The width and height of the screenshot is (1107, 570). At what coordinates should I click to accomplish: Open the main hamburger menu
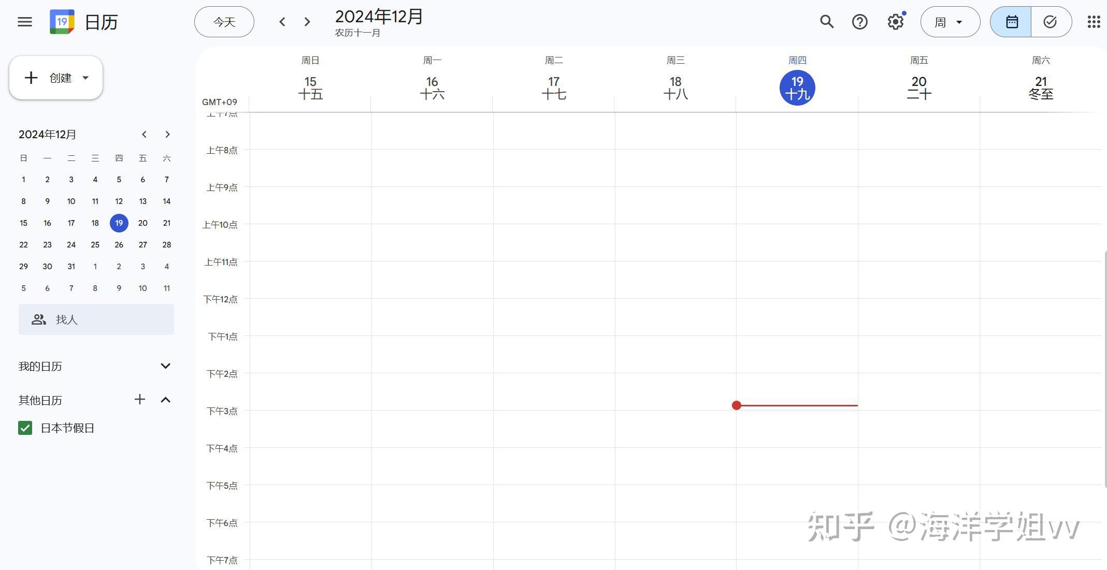pyautogui.click(x=25, y=22)
